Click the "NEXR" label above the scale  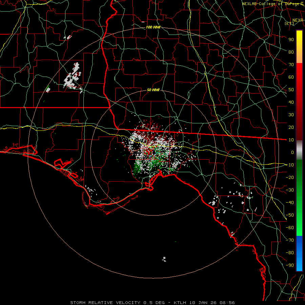(298, 20)
